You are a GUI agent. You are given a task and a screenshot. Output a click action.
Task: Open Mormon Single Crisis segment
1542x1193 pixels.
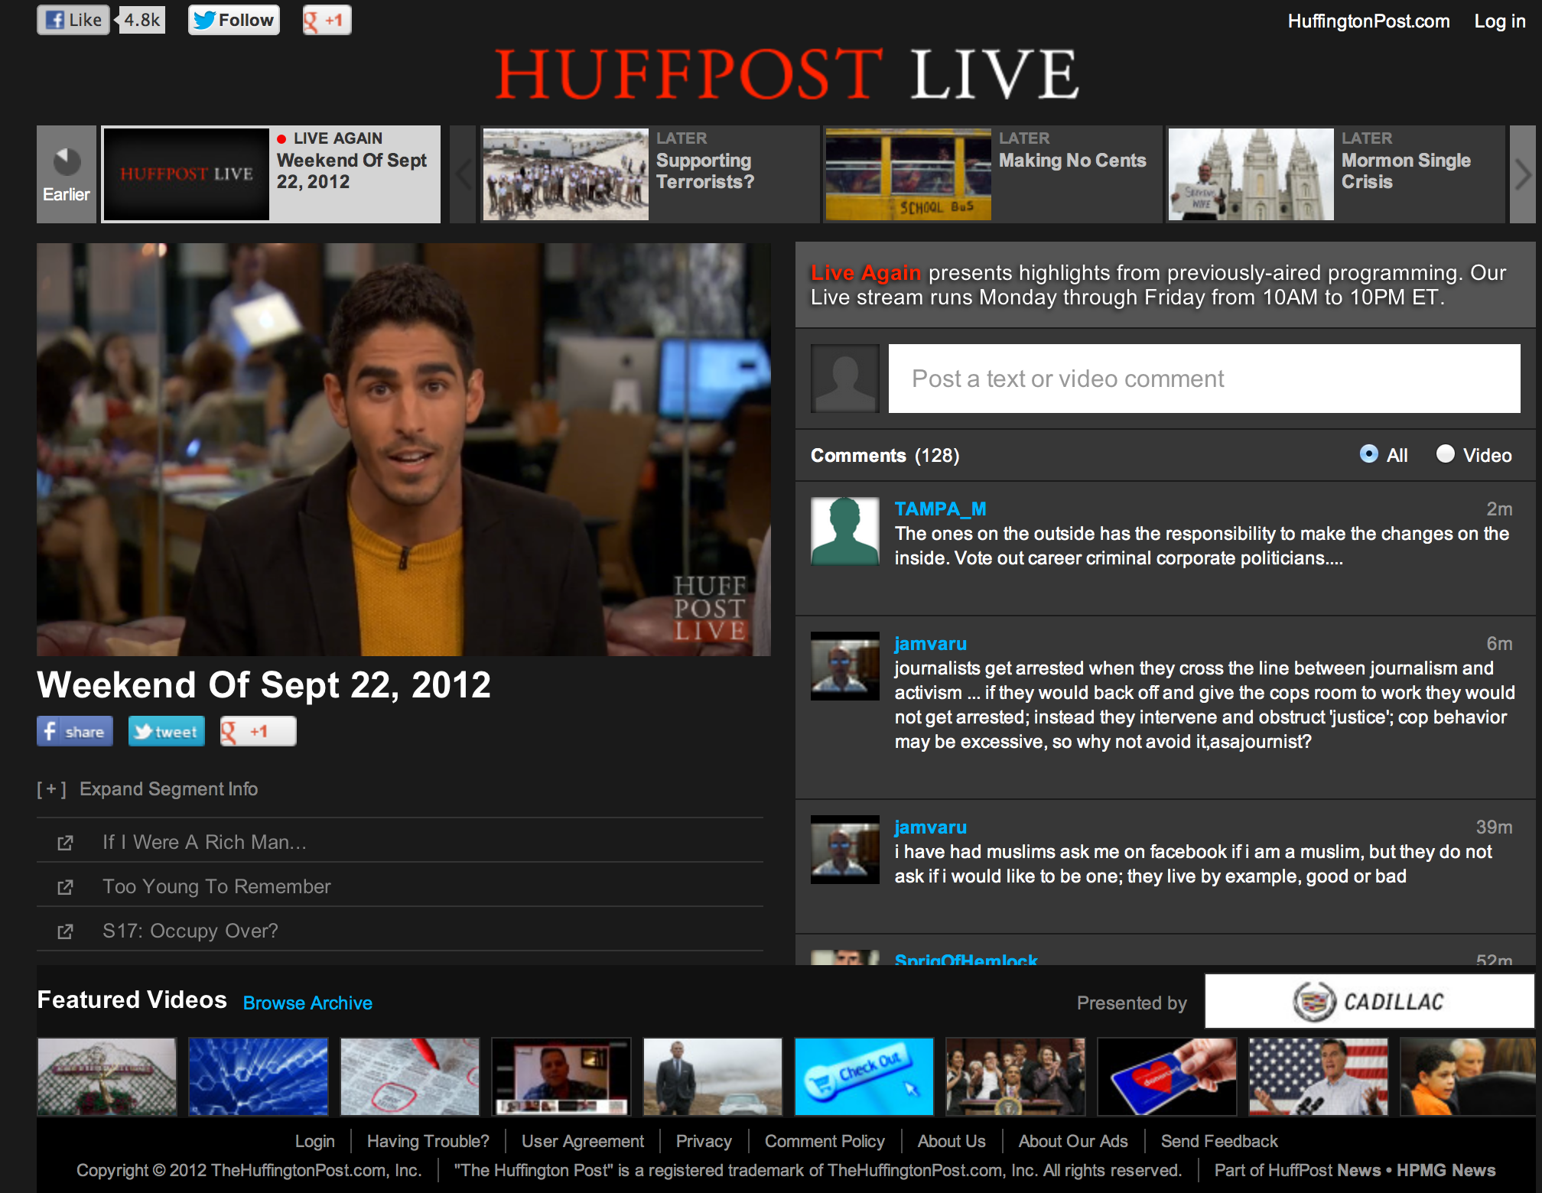[1335, 174]
